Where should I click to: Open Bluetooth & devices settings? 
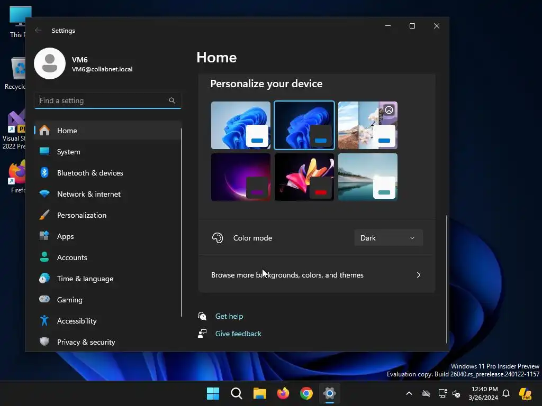pos(107,173)
